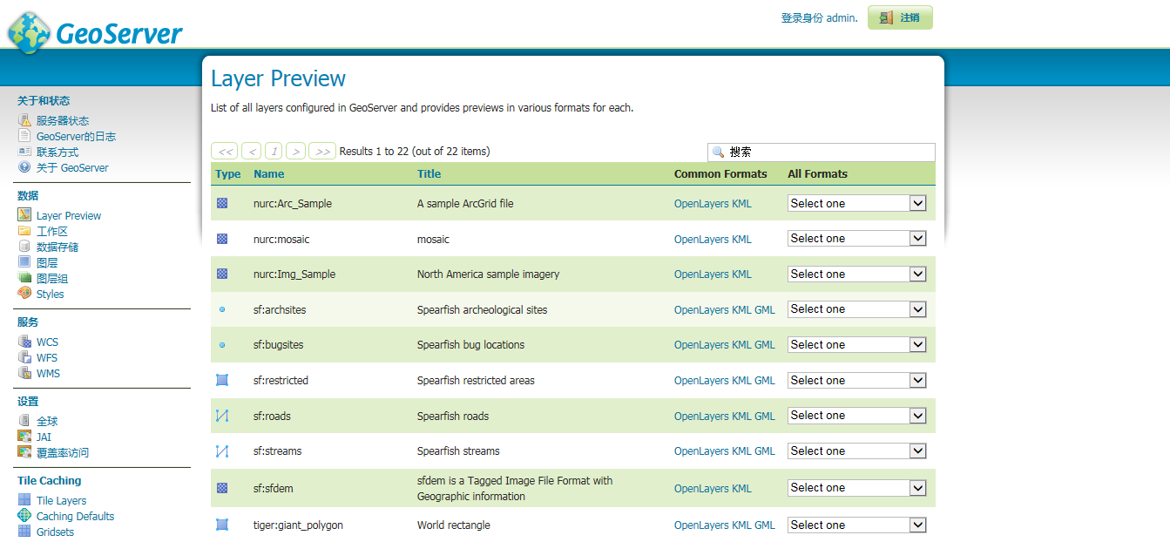Open OpenLayers preview for nurc:mosaic
Screen dimensions: 1170x542
click(x=701, y=239)
